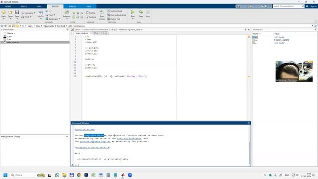The height and width of the screenshot is (179, 318).
Task: Click the fx function browser icon at the prompt
Action: coord(73,165)
